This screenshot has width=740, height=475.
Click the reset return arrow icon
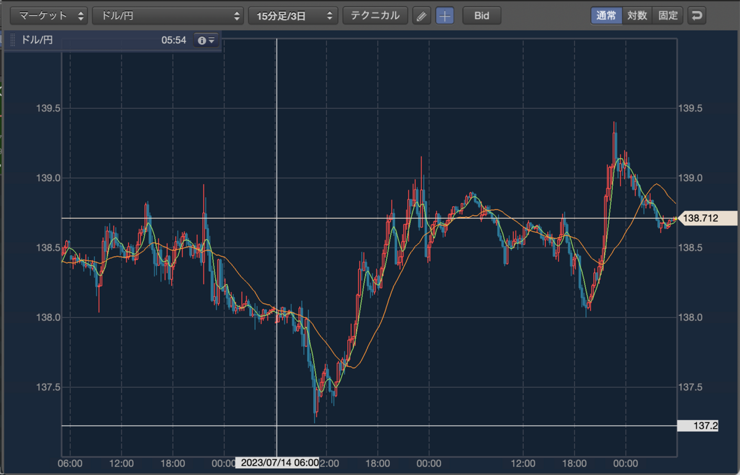697,16
